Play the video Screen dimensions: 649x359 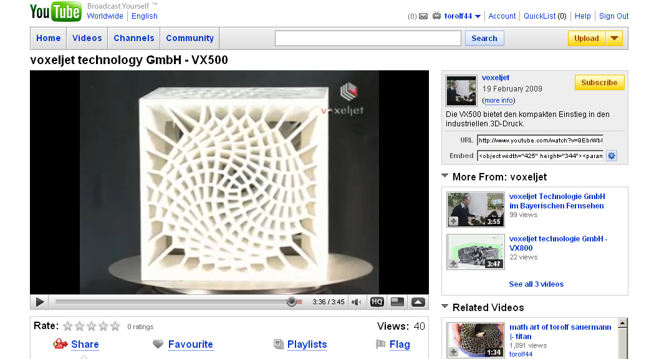tap(40, 302)
